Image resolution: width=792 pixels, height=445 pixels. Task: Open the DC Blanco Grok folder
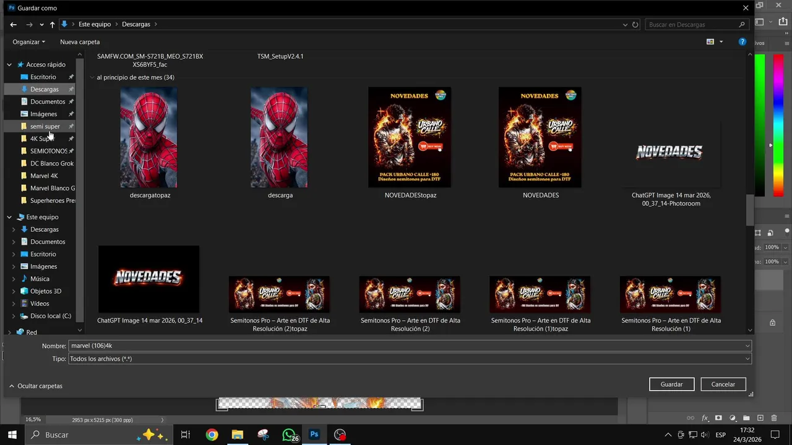point(51,163)
